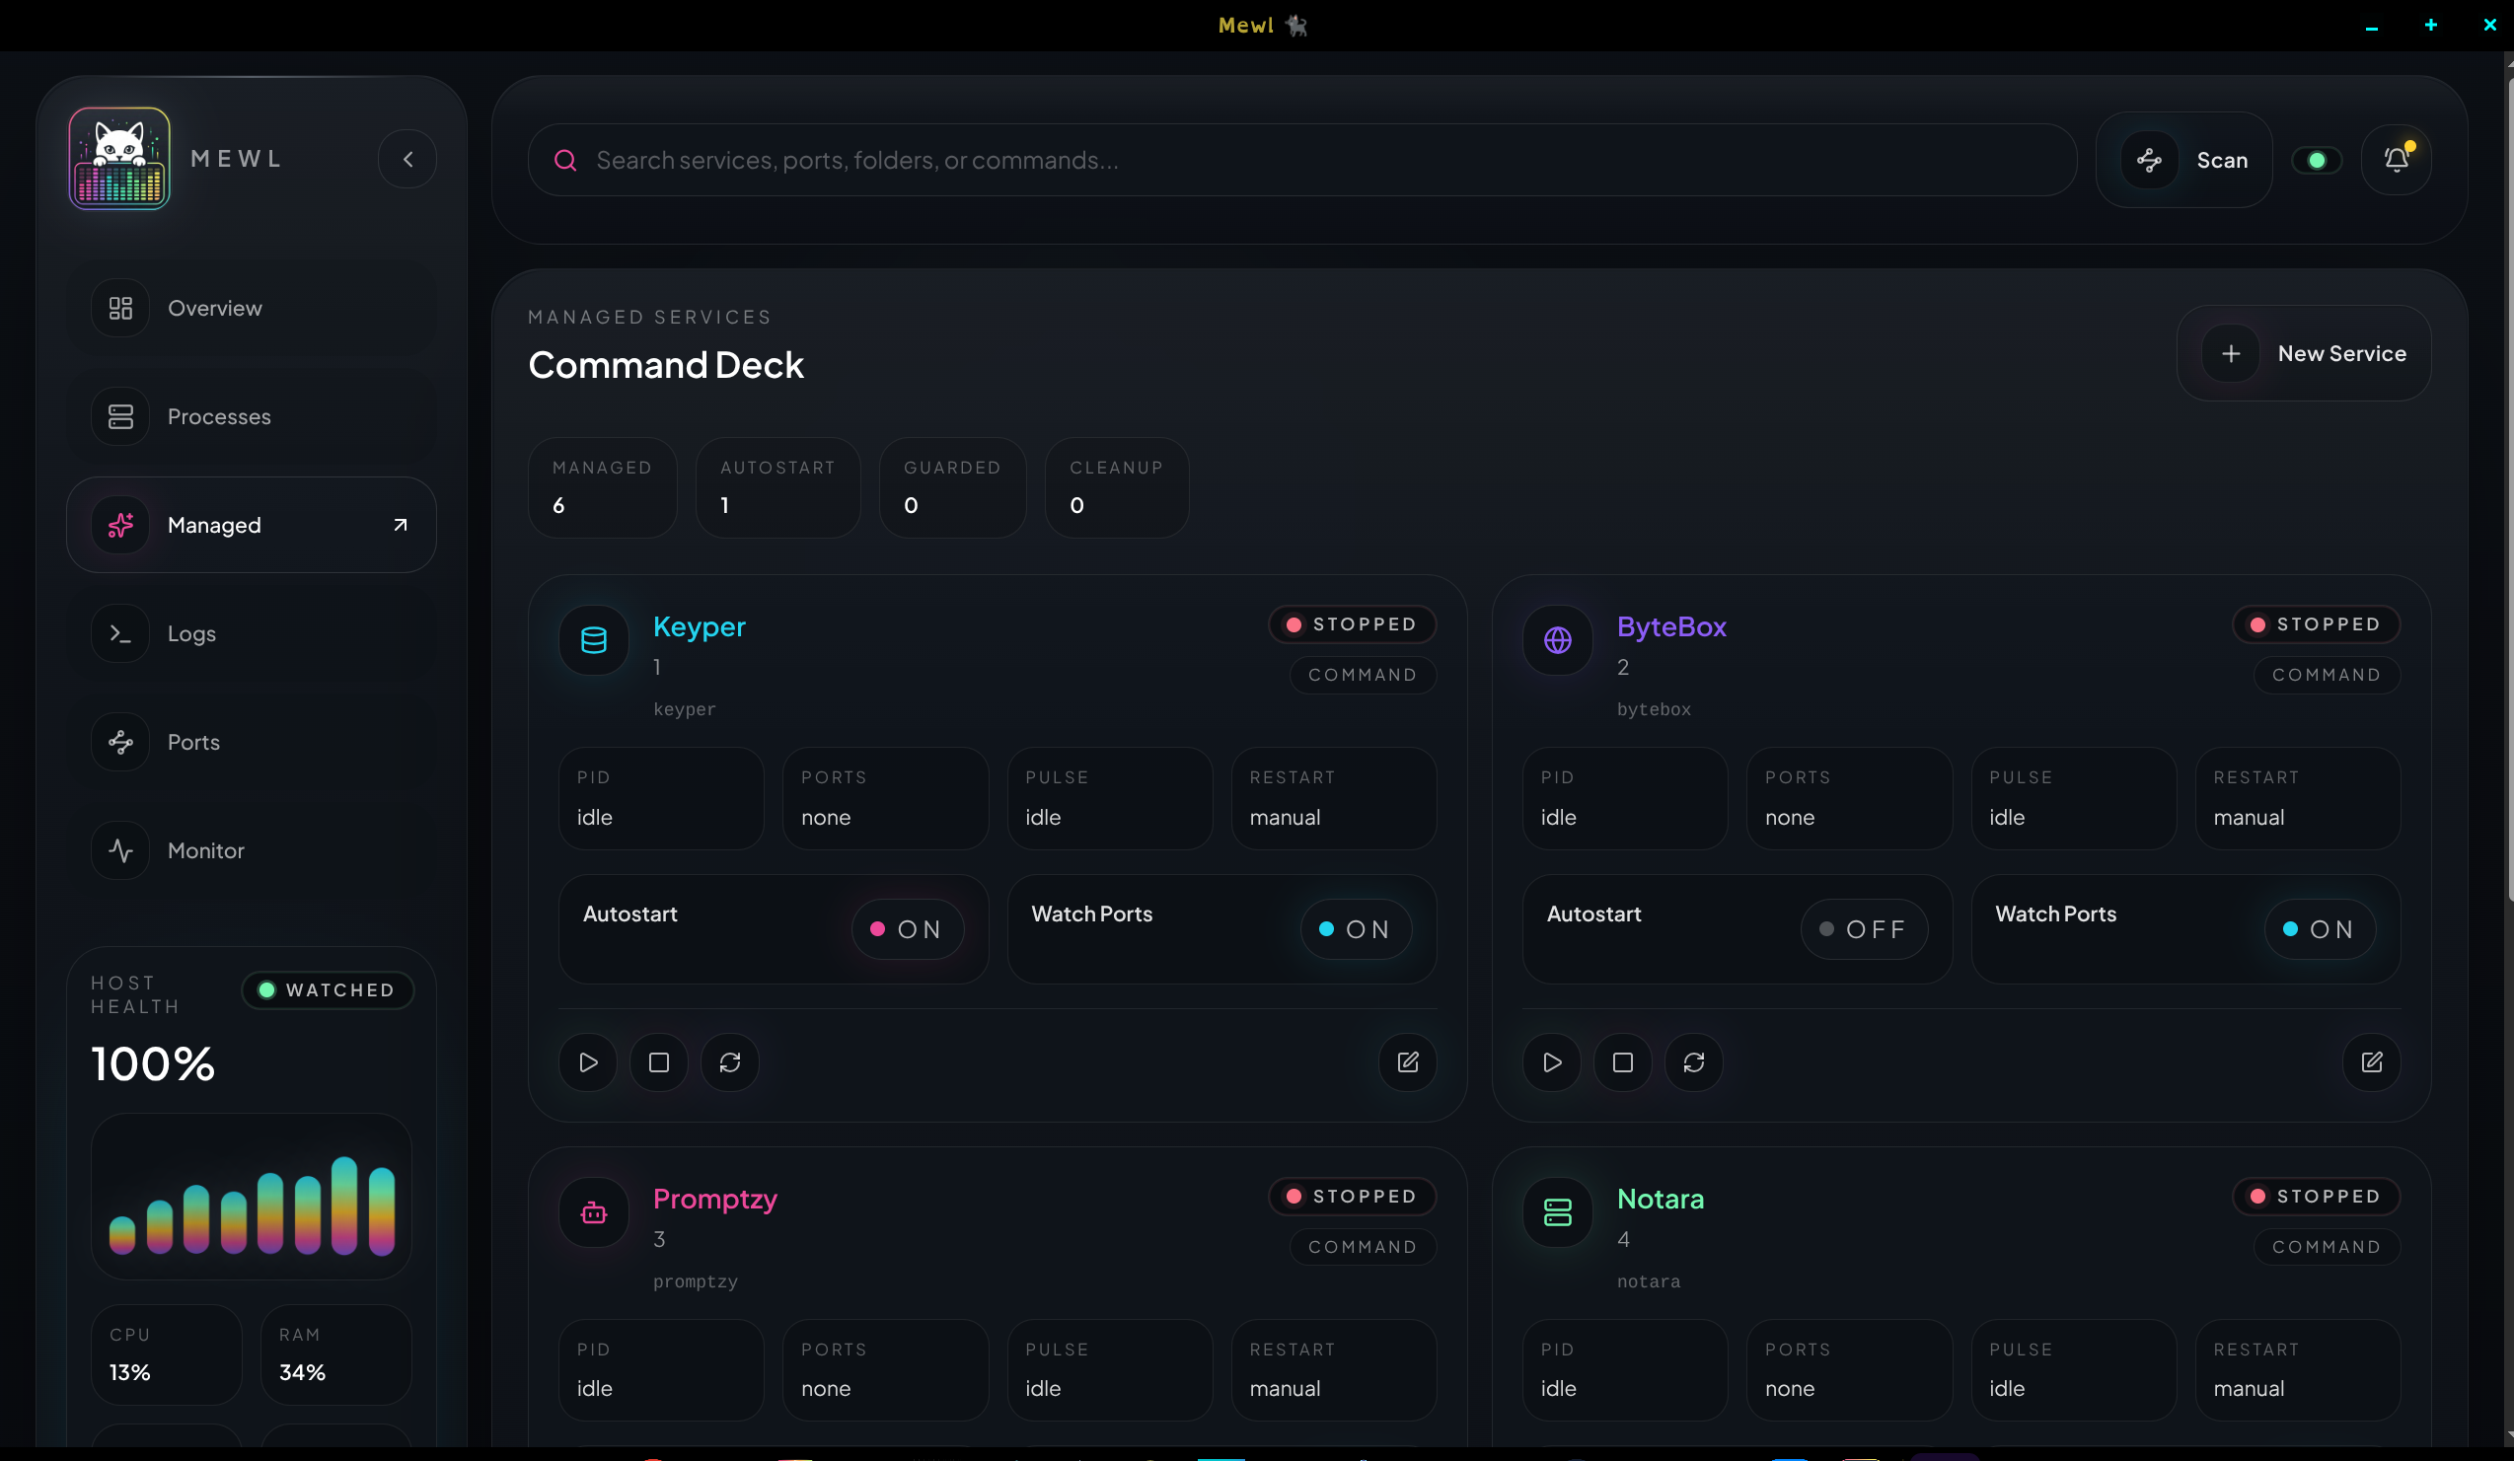Turn off Watch Ports for Keyper
The height and width of the screenshot is (1461, 2514).
click(x=1355, y=928)
